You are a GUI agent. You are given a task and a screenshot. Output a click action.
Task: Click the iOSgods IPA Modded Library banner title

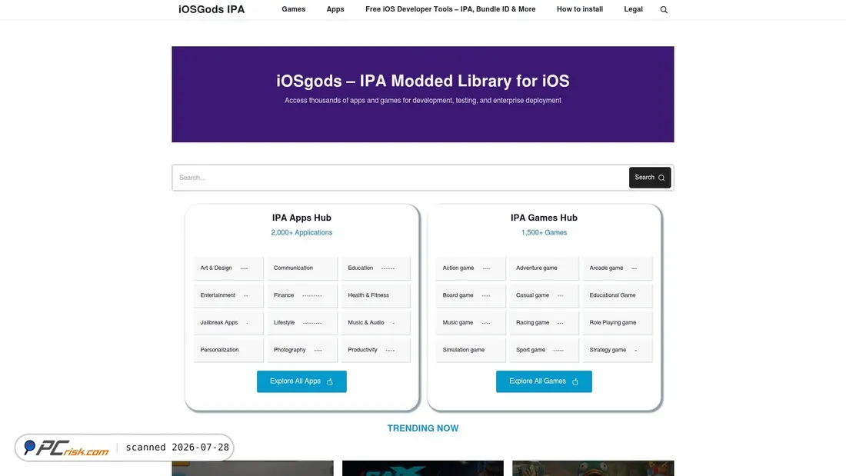(x=423, y=81)
